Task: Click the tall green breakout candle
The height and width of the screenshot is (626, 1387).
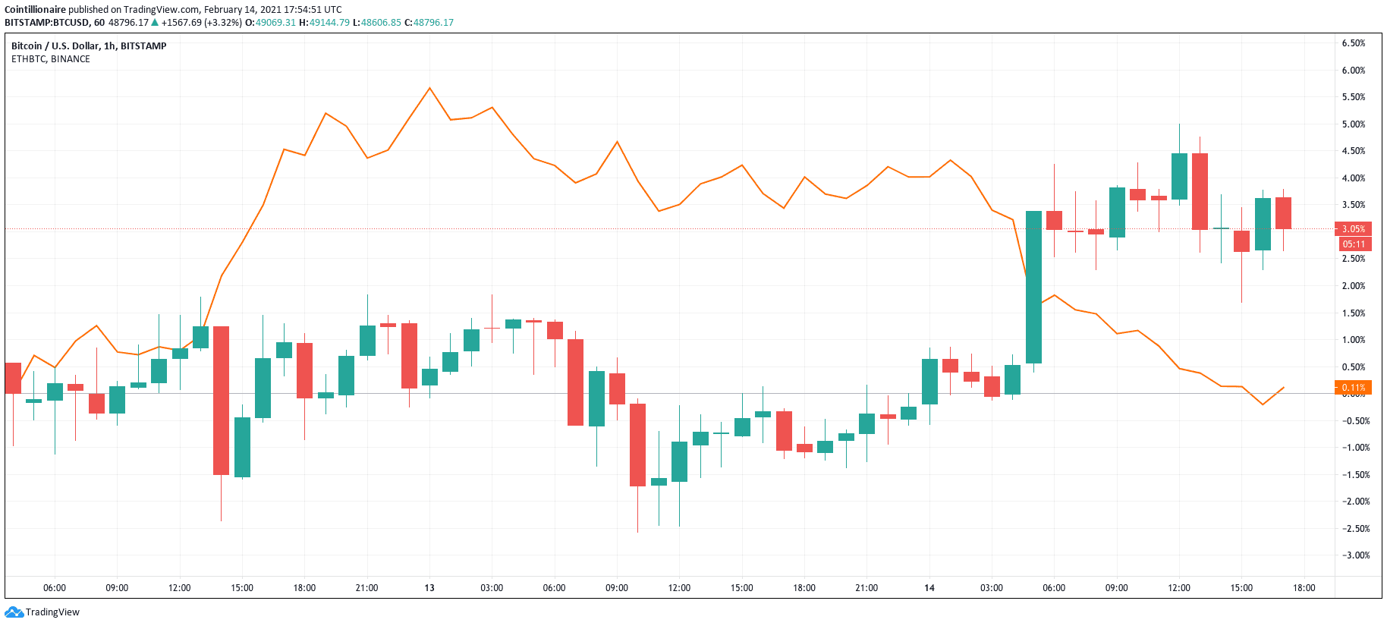Action: pyautogui.click(x=1033, y=287)
